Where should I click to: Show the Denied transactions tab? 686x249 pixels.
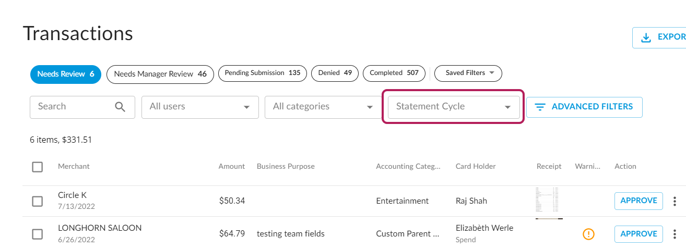coord(335,73)
